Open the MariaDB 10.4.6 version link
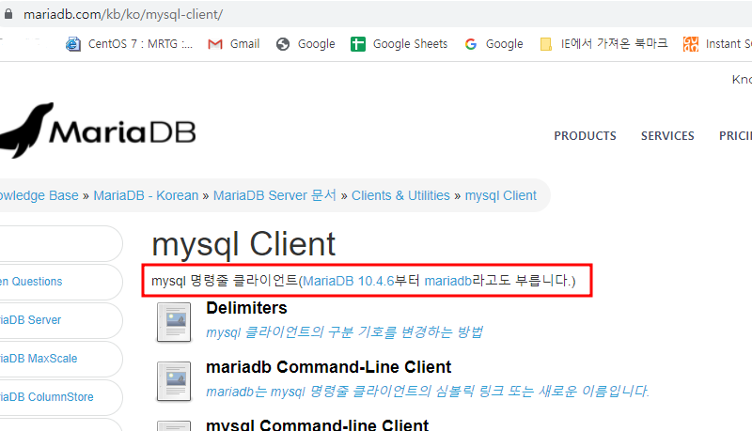752x431 pixels. [x=348, y=281]
